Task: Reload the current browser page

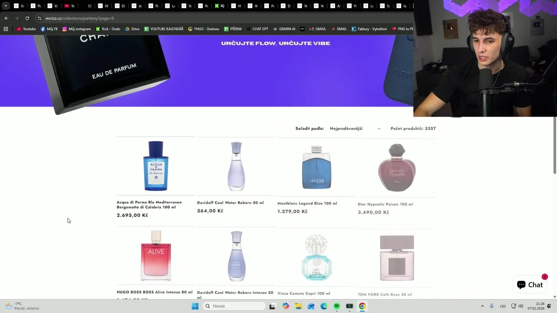Action: pyautogui.click(x=27, y=18)
